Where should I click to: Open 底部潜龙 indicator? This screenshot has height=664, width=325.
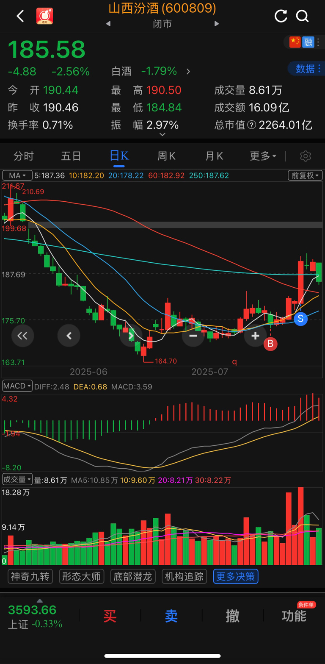tap(133, 576)
